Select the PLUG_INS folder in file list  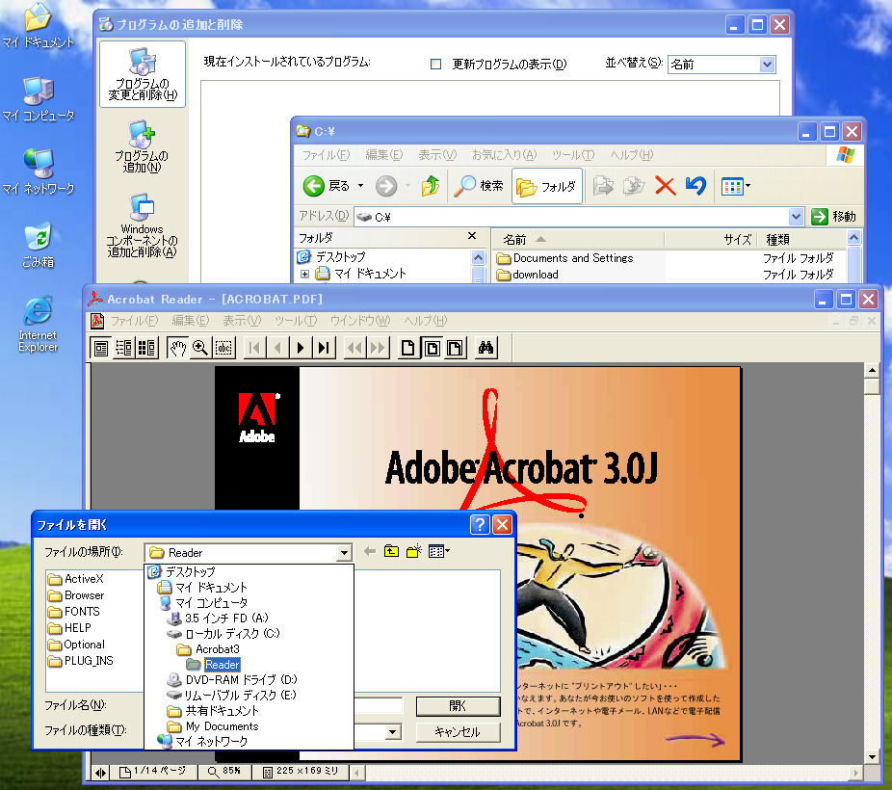pyautogui.click(x=81, y=661)
